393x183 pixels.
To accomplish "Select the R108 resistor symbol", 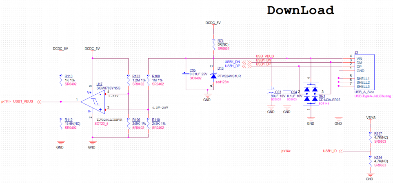I will click(x=148, y=81).
